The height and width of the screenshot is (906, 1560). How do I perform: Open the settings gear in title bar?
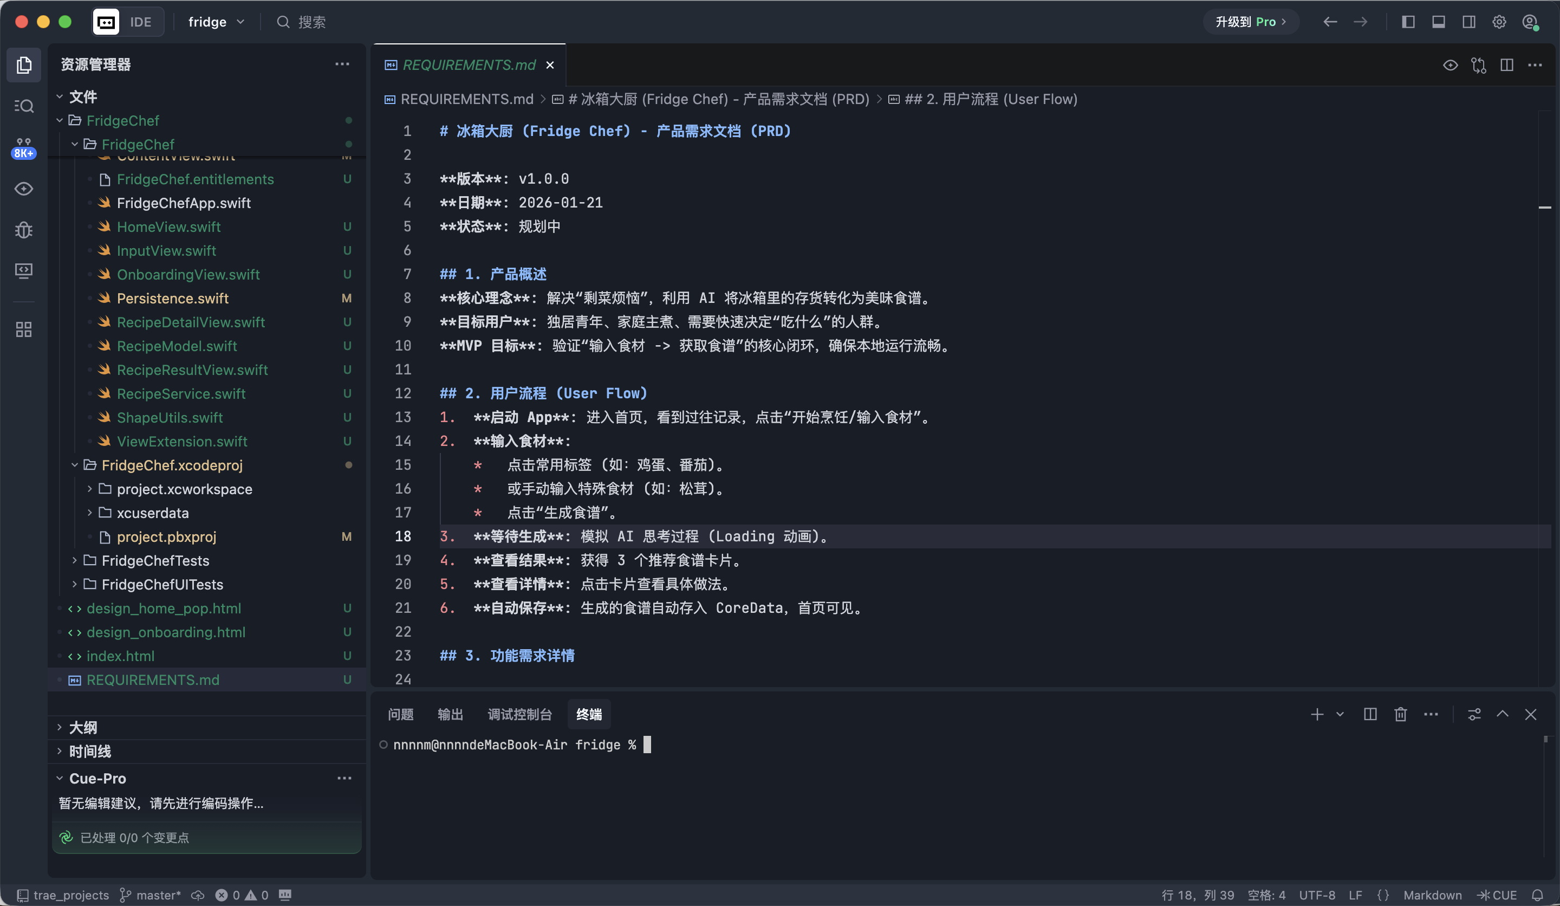pyautogui.click(x=1499, y=22)
